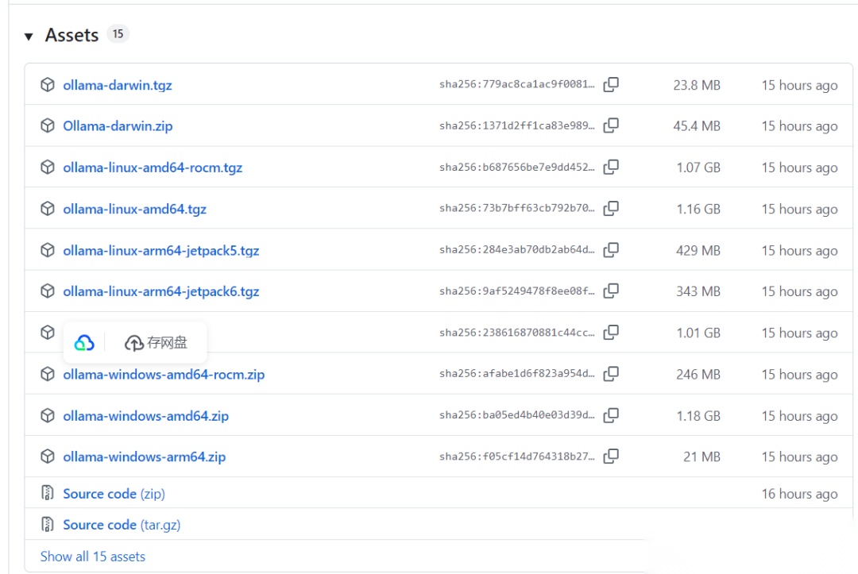Copy sha256 of ollama-linux-amd64.tgz
This screenshot has height=574, width=858.
tap(611, 209)
